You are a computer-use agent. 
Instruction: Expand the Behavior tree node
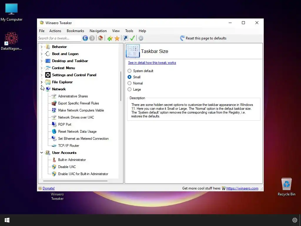[x=42, y=47]
